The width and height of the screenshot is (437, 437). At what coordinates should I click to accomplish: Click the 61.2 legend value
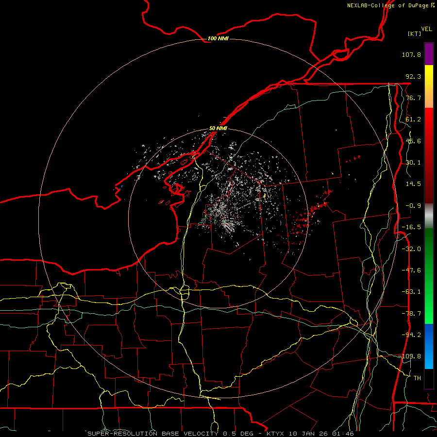(x=413, y=119)
